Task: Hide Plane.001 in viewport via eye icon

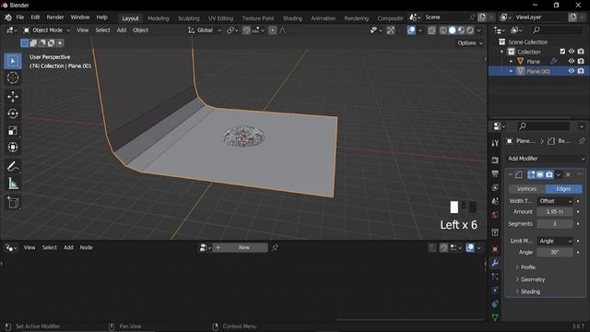Action: pos(572,71)
